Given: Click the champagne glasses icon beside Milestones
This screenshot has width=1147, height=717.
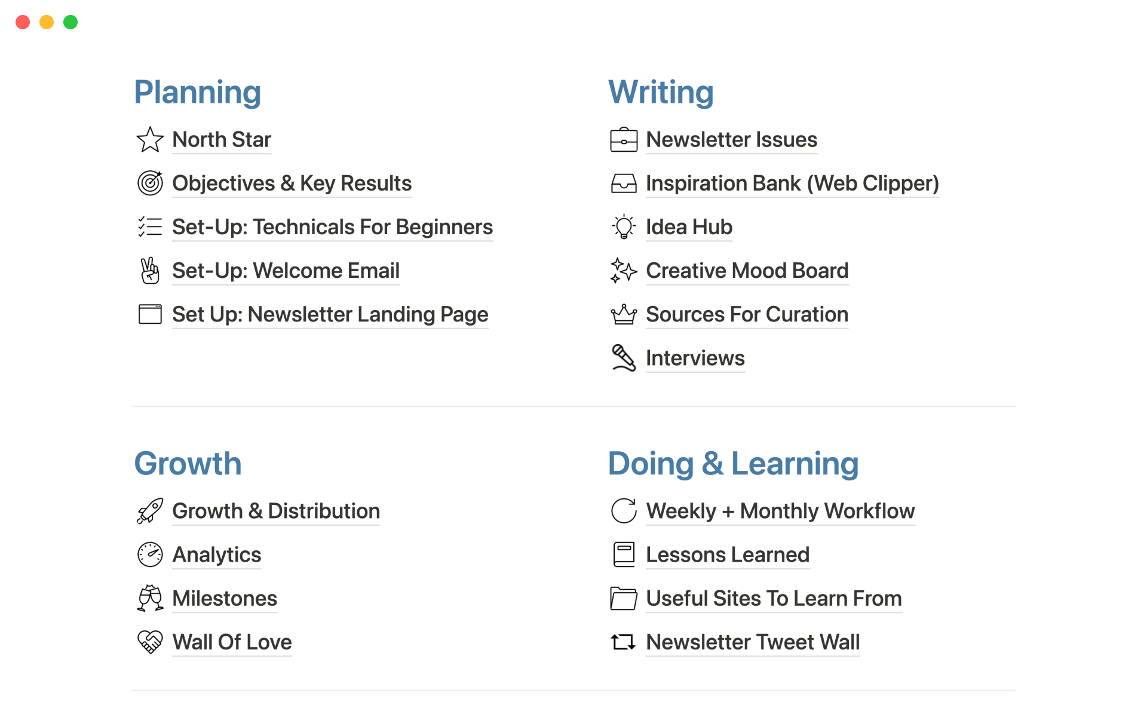Looking at the screenshot, I should point(150,598).
